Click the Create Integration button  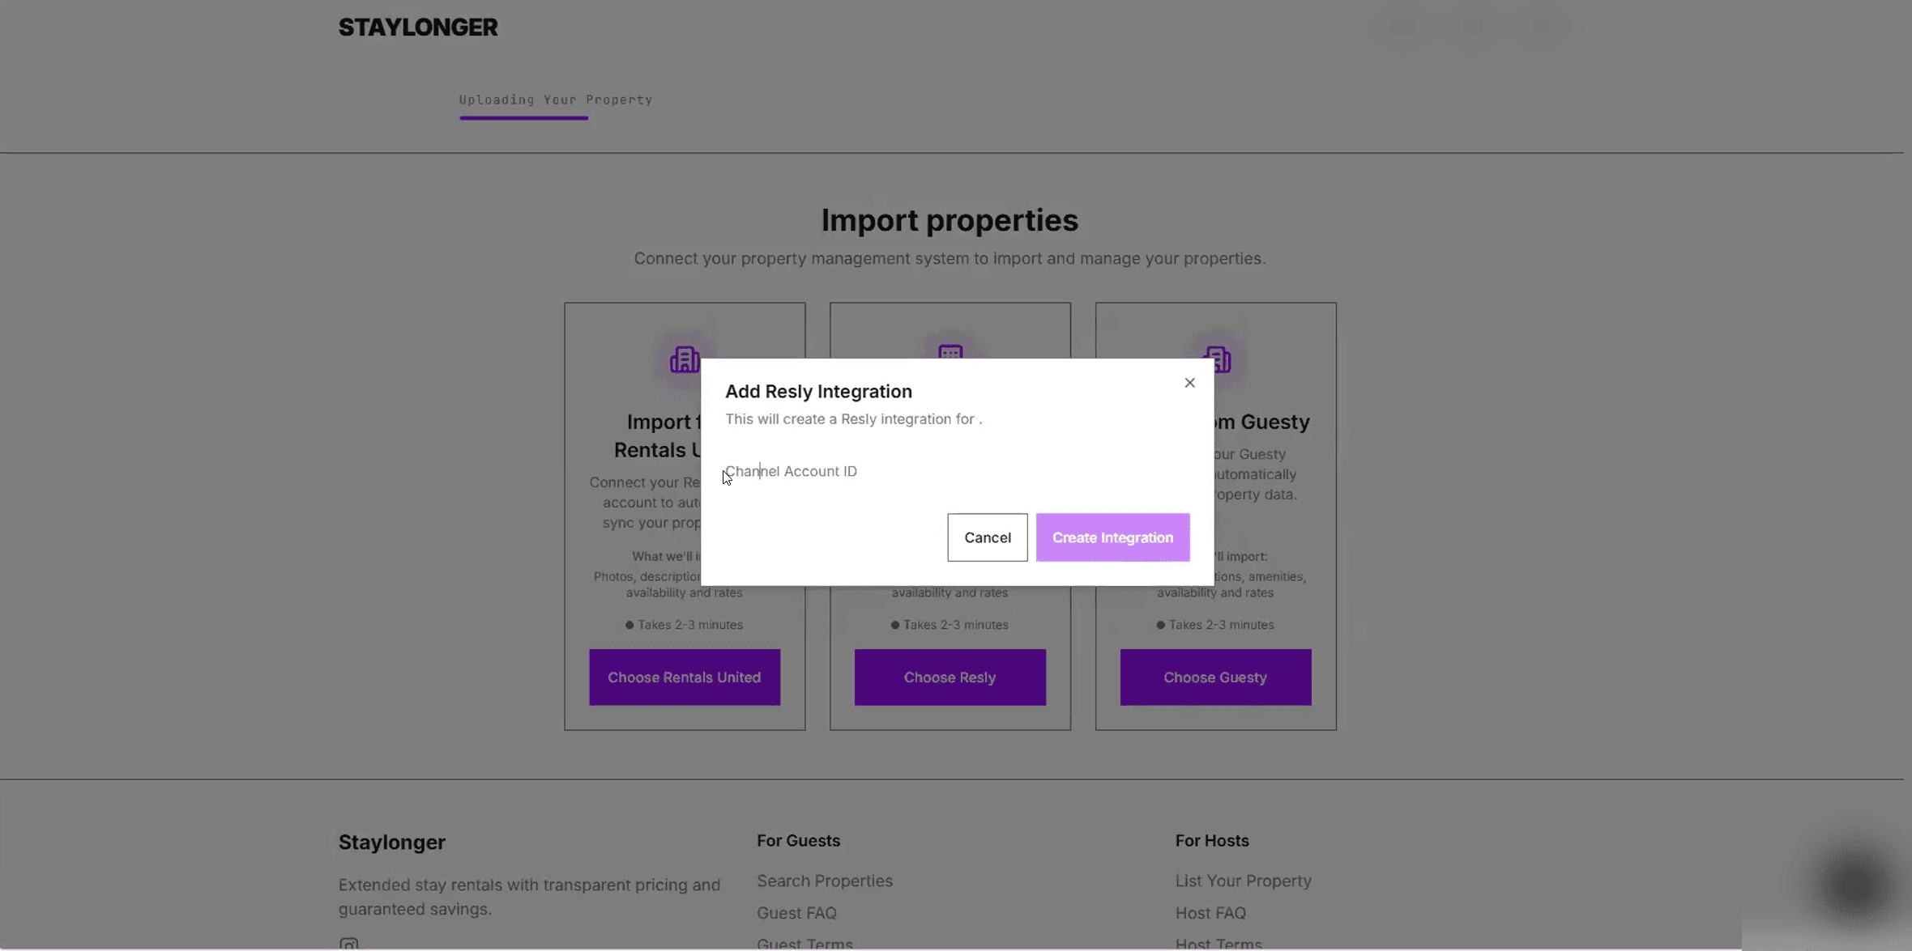[x=1112, y=537]
